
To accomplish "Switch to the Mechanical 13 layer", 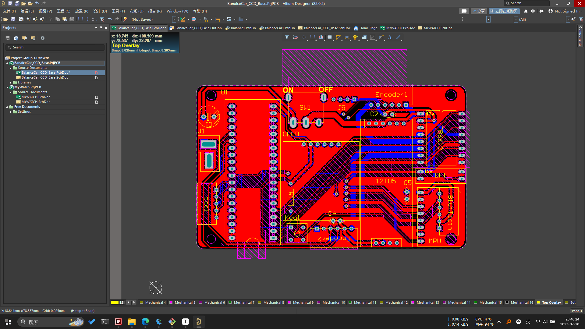I will [425, 302].
